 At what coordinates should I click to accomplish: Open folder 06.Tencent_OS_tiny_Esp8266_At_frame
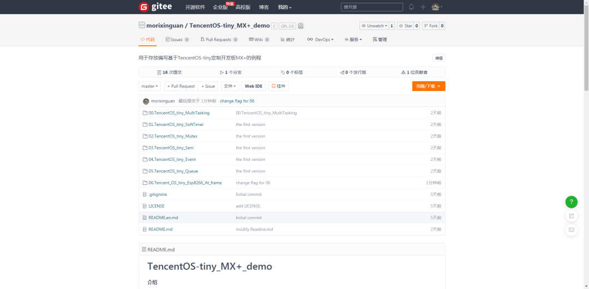pyautogui.click(x=185, y=183)
